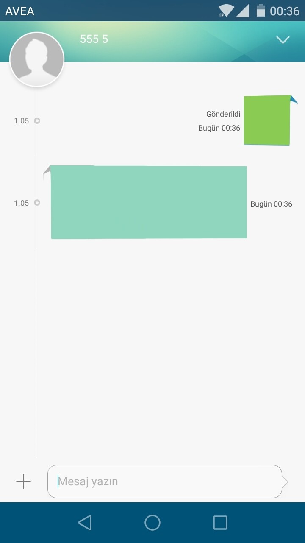This screenshot has width=305, height=543.
Task: Tap the AVEA carrier label in the status bar
Action: [20, 11]
